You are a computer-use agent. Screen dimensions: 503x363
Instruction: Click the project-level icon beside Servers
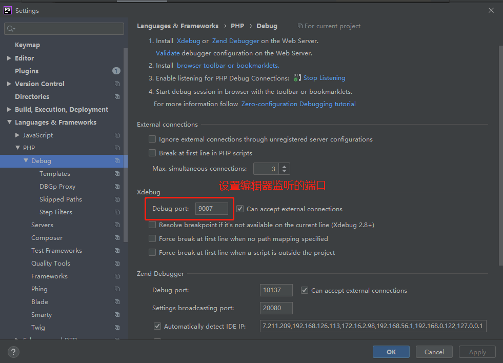click(117, 225)
